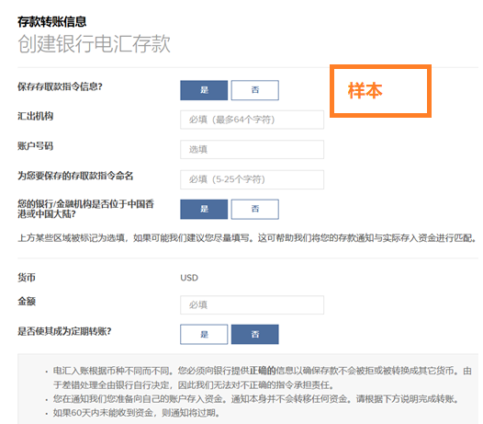Click the 汇出机构 field label
Screen dimensions: 483x424
tap(36, 116)
